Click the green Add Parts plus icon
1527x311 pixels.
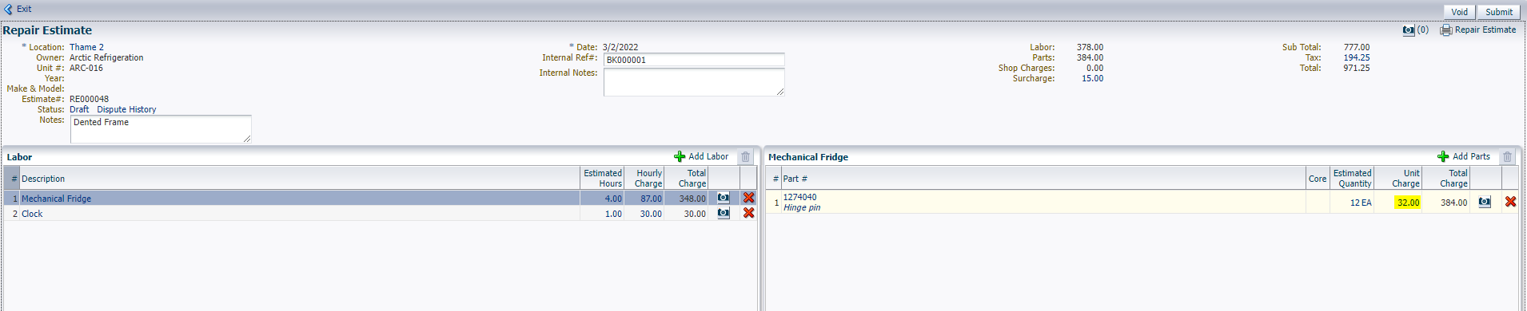pos(1443,157)
